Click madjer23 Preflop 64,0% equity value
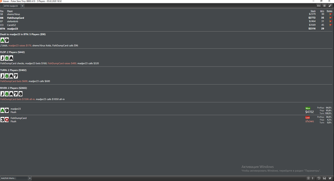Screen dimensions: 334x181 point(329,108)
